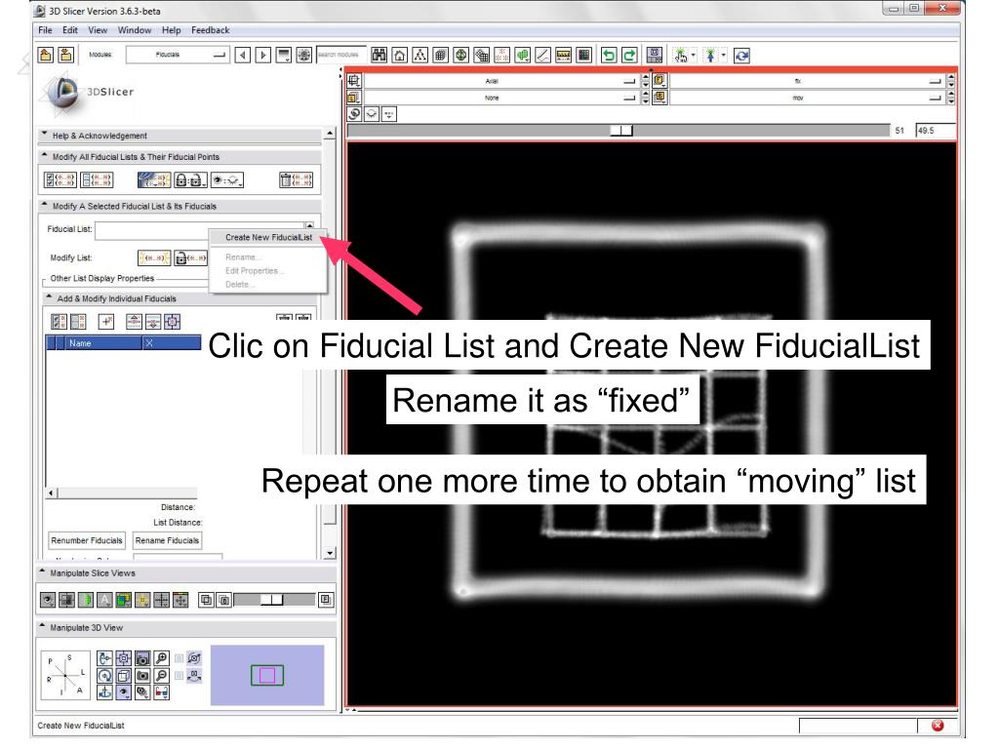
Task: Click the letter A annotation icon in Slice Views
Action: tap(104, 600)
